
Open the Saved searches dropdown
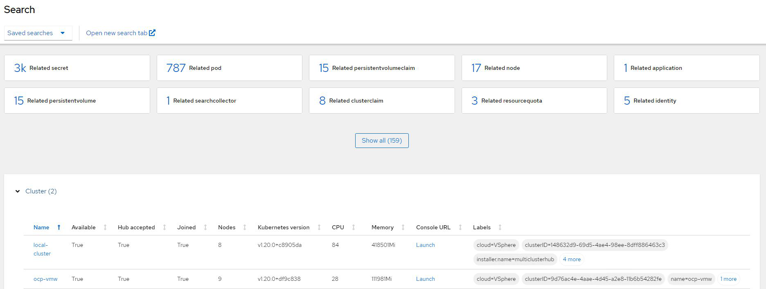click(x=38, y=33)
